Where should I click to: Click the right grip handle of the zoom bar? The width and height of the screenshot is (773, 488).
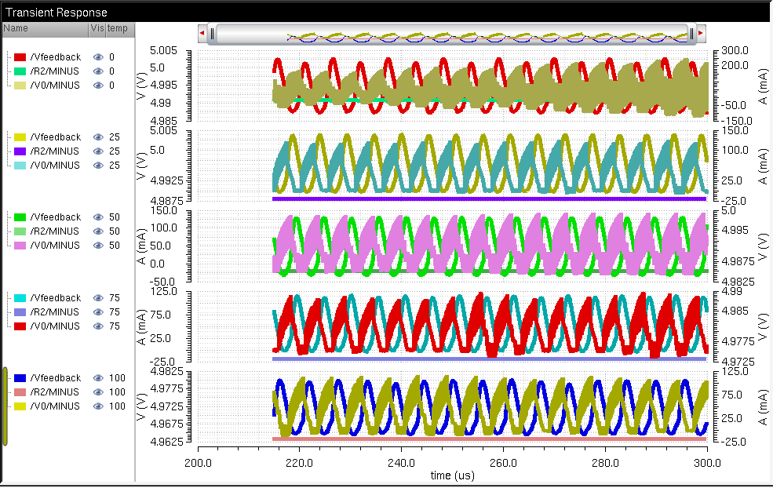click(x=691, y=34)
